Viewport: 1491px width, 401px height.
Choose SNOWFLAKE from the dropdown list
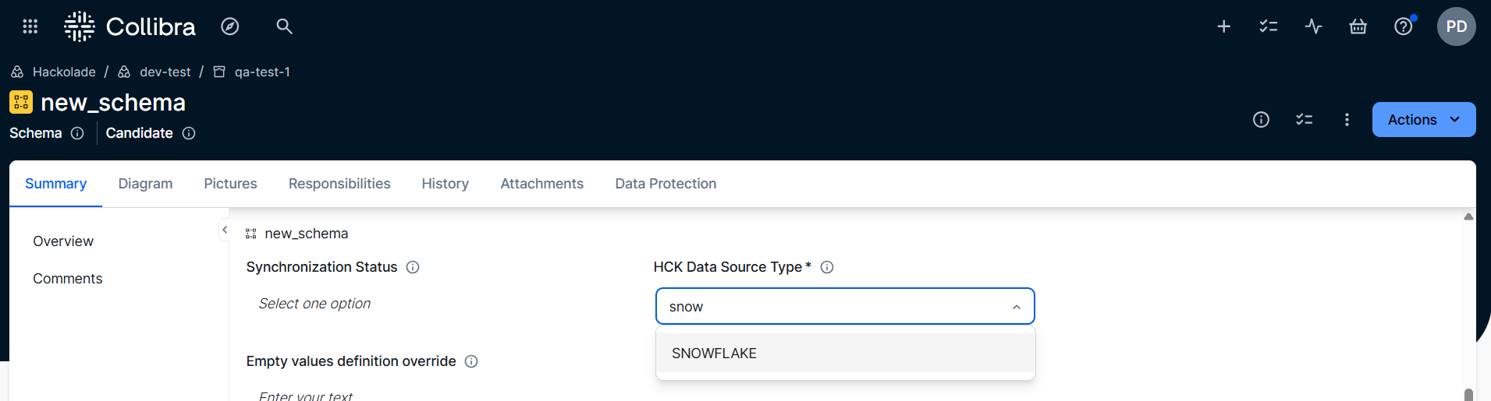(x=714, y=354)
